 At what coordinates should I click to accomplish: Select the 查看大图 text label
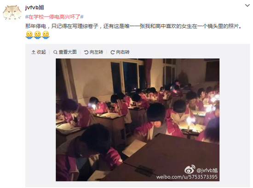[68, 52]
